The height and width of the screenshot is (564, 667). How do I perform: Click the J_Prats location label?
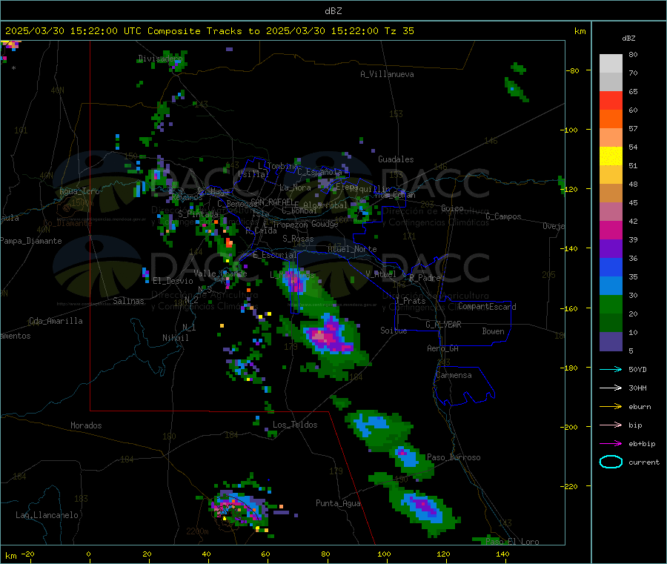click(411, 301)
